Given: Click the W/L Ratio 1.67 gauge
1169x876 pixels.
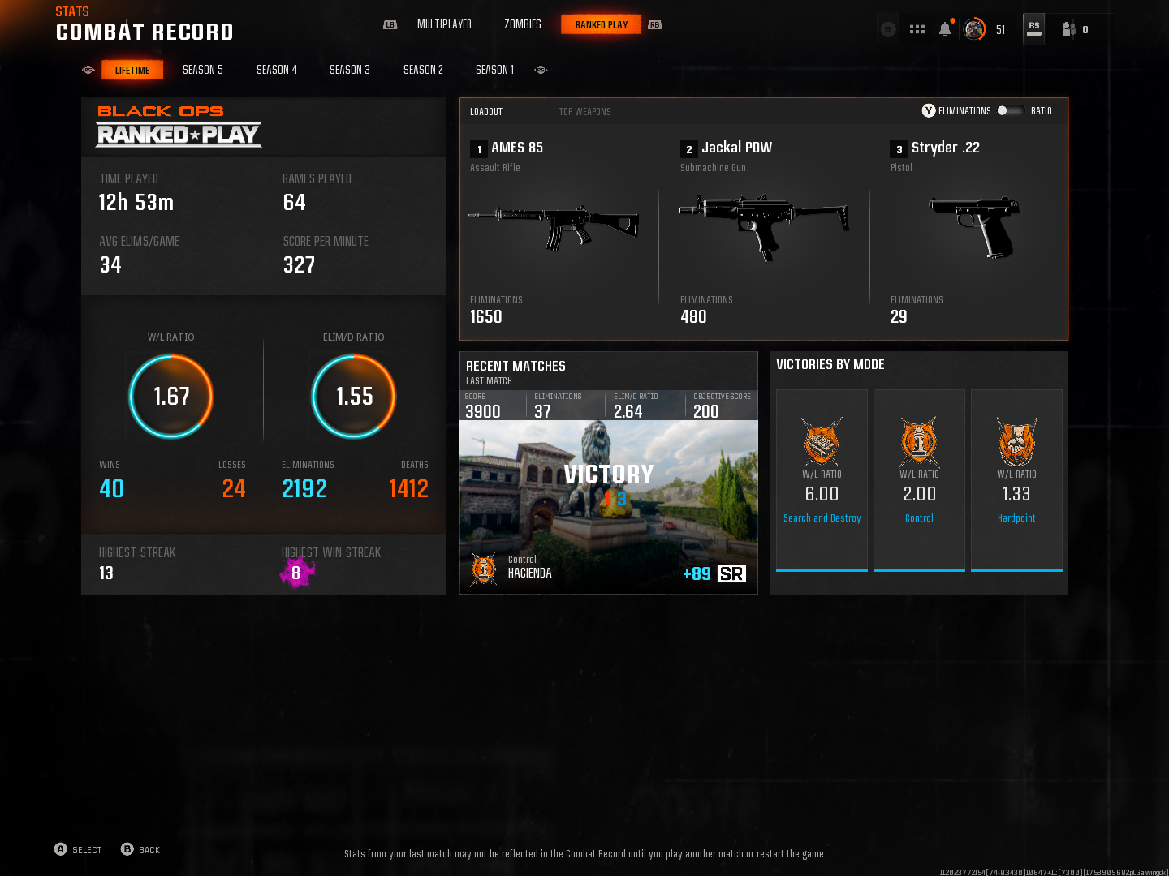Looking at the screenshot, I should [171, 397].
